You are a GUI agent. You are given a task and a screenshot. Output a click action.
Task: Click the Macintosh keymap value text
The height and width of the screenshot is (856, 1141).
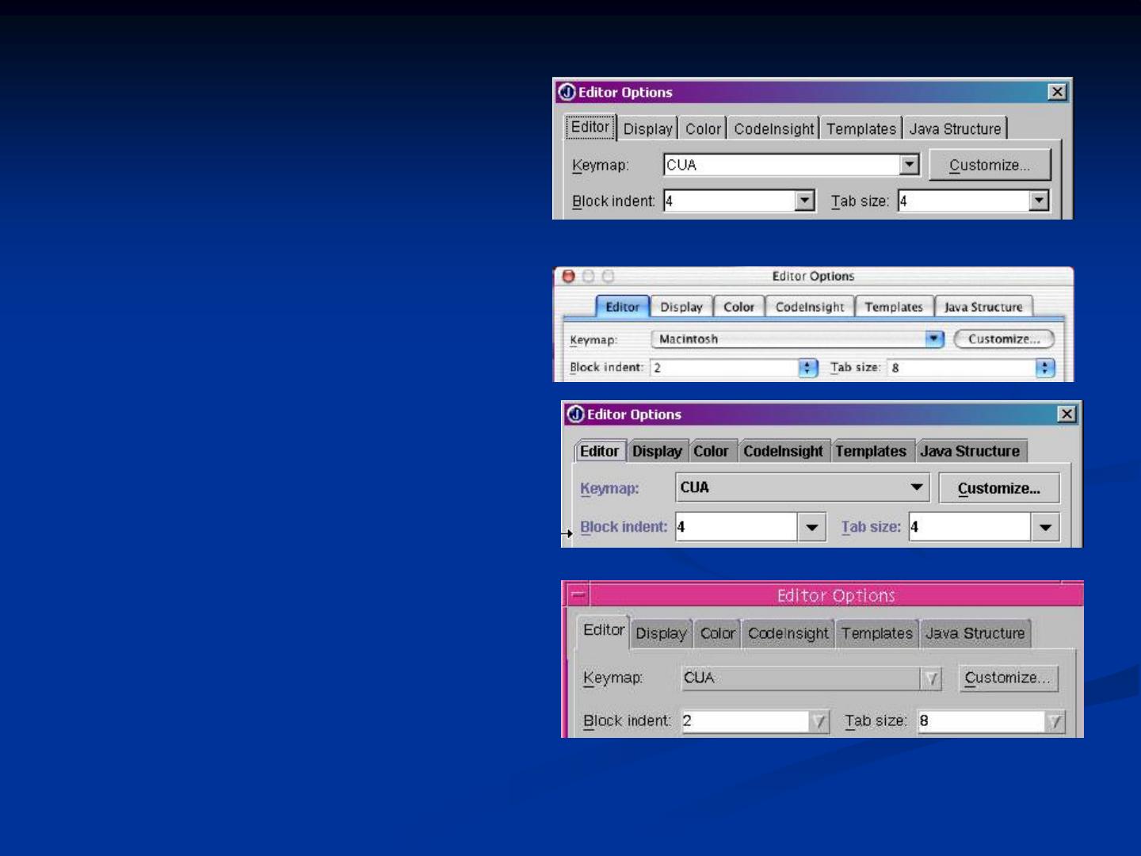[x=688, y=338]
